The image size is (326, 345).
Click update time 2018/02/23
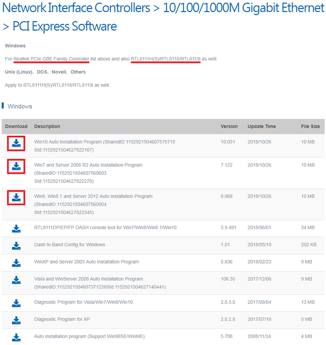point(259,262)
